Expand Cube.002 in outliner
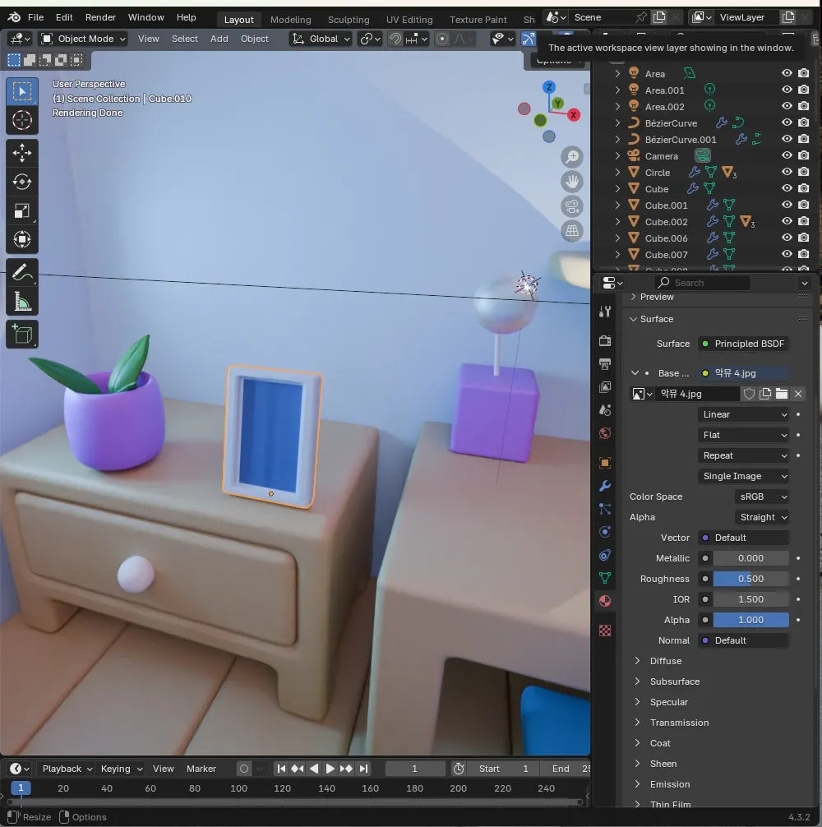This screenshot has height=827, width=822. tap(617, 221)
